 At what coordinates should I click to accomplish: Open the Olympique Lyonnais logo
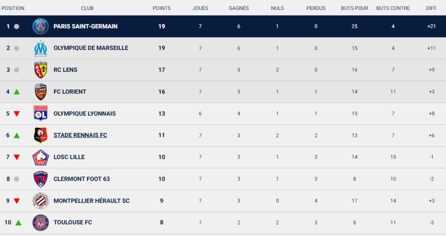click(41, 113)
